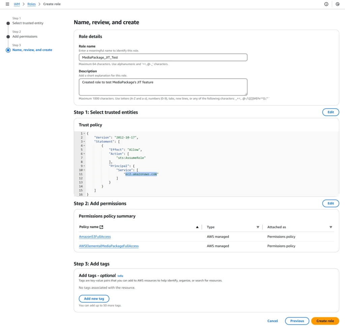Click the top-right settings clock icon

point(338,4)
